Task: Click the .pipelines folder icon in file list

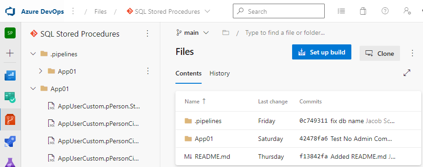Action: (188, 121)
